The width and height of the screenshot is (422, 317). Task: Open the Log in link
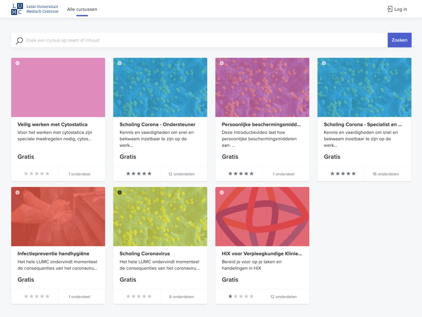[x=400, y=9]
